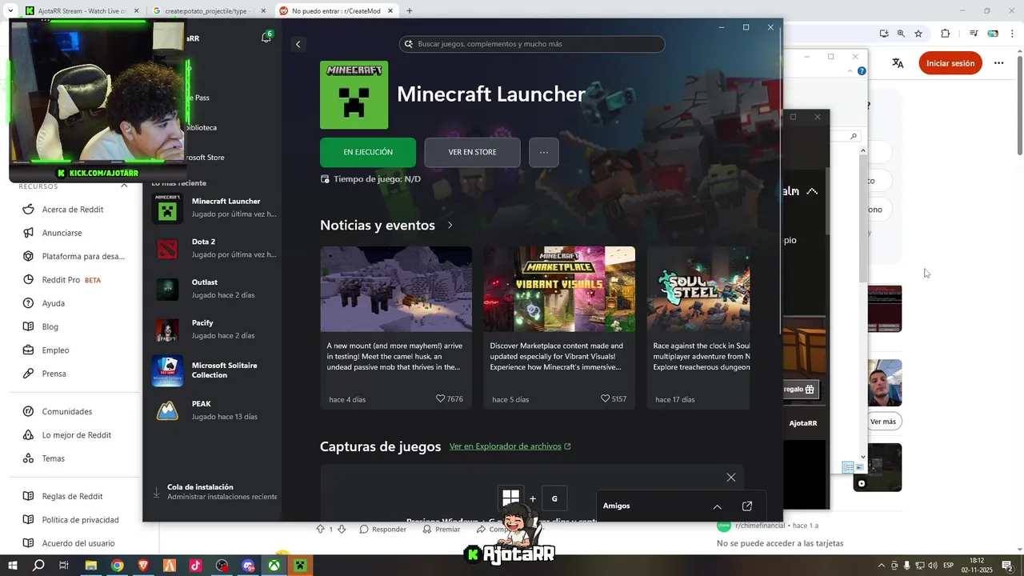The width and height of the screenshot is (1024, 576).
Task: Expand the Amigos panel chevron
Action: 717,506
